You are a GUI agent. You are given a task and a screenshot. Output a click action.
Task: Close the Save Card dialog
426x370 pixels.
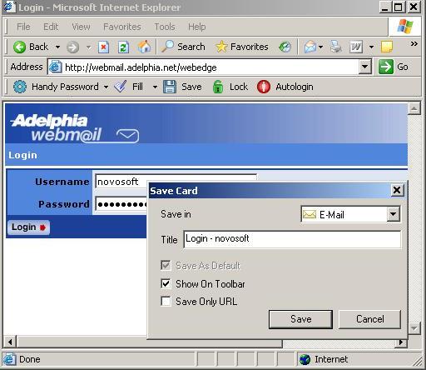tap(397, 191)
